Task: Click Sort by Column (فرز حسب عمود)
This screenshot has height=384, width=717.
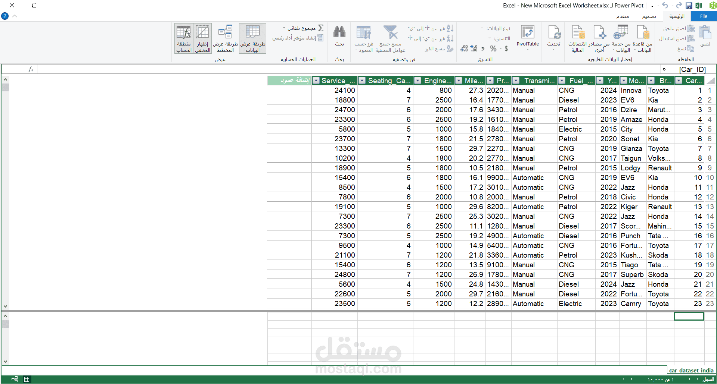Action: pos(364,38)
